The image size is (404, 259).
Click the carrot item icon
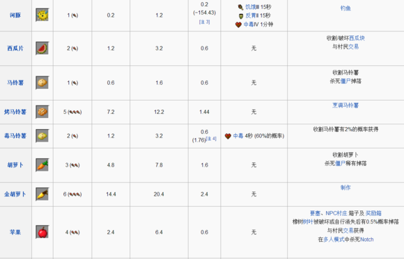(x=42, y=165)
